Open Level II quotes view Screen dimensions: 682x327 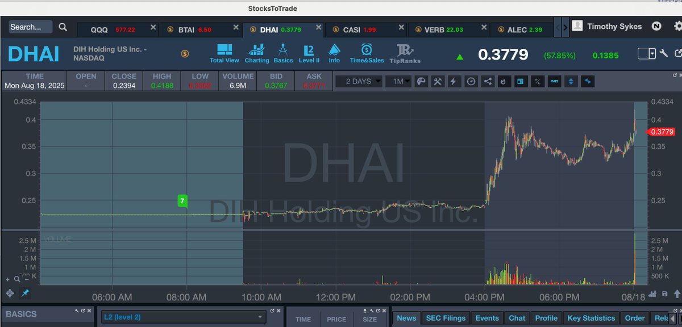click(309, 53)
